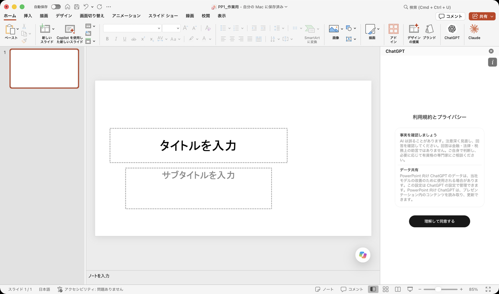Open the New Slide layout dropdown arrow
499x294 pixels.
point(53,29)
